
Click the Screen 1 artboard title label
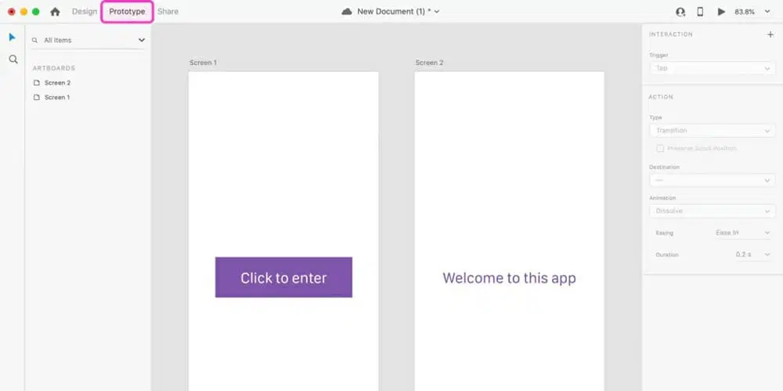(x=204, y=63)
